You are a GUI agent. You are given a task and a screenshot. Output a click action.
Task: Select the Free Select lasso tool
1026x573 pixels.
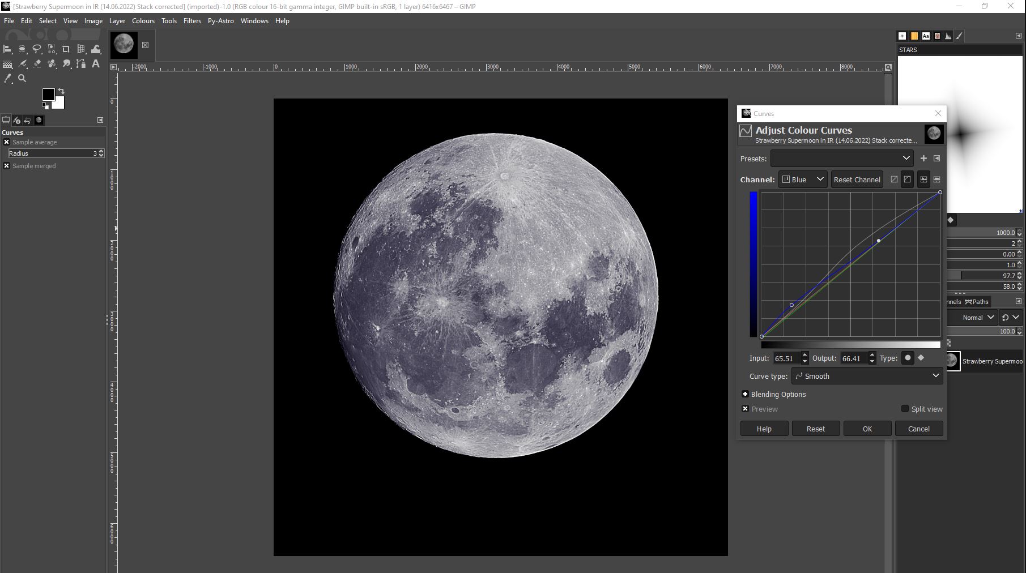[37, 49]
